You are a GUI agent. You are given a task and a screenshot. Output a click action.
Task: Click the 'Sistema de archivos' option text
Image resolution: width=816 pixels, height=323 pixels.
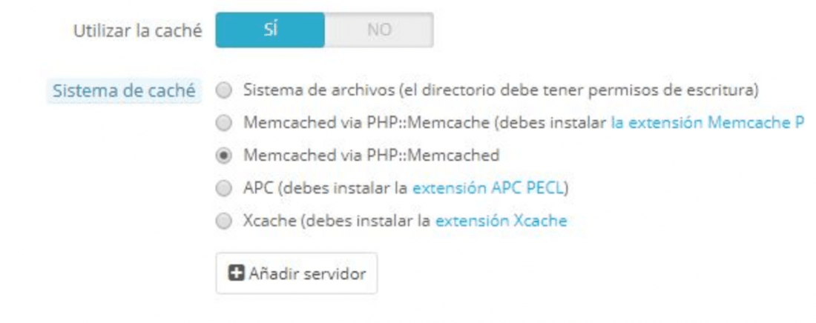tap(319, 90)
